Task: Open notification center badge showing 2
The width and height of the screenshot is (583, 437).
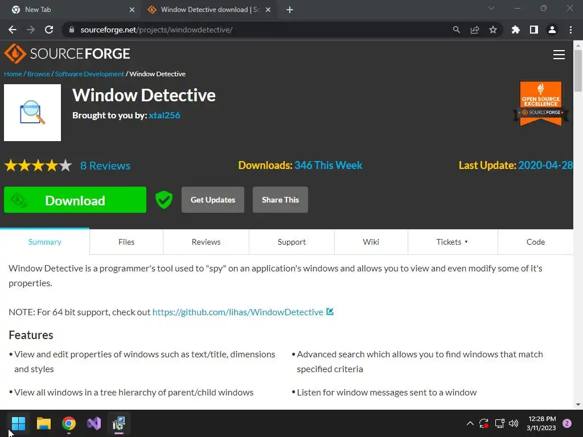Action: (567, 423)
